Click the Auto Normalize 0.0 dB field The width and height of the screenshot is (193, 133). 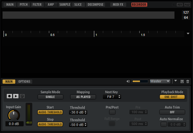(177, 124)
